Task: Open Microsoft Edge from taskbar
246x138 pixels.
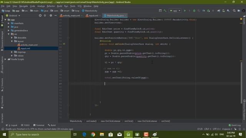Action: pyautogui.click(x=84, y=135)
